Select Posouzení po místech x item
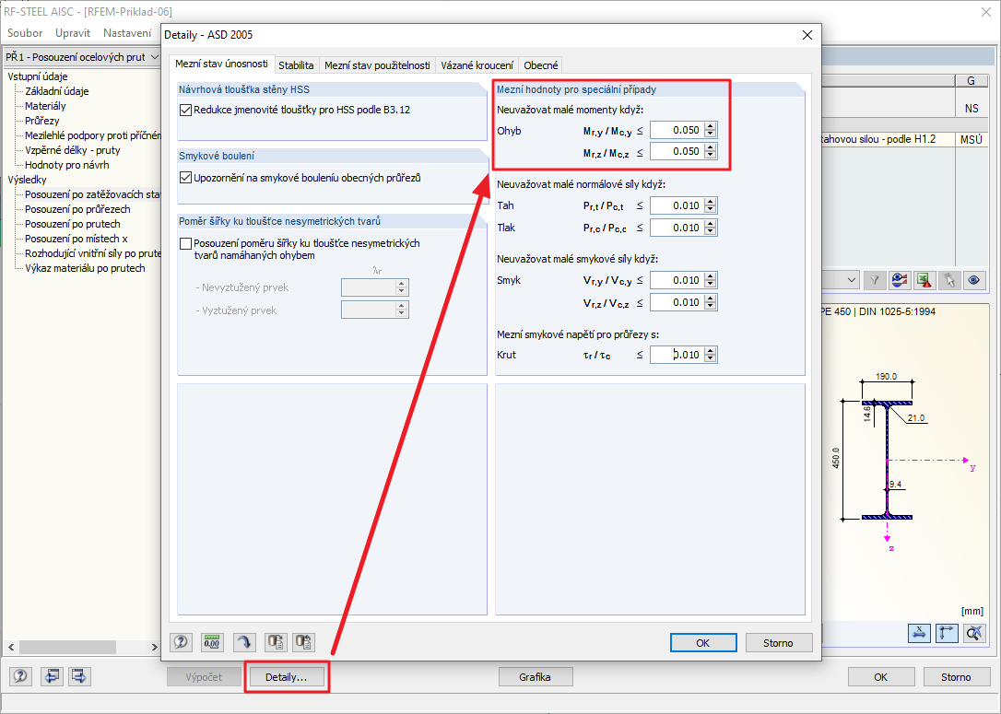Screen dimensions: 1001x714 (x=76, y=239)
